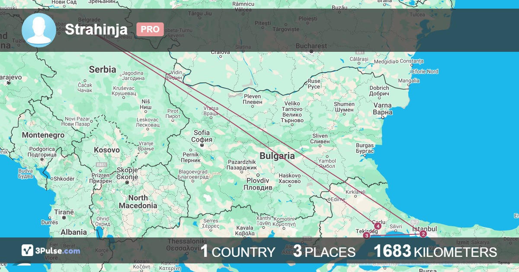
Task: Click the Varna city label on coast
Action: (382, 109)
